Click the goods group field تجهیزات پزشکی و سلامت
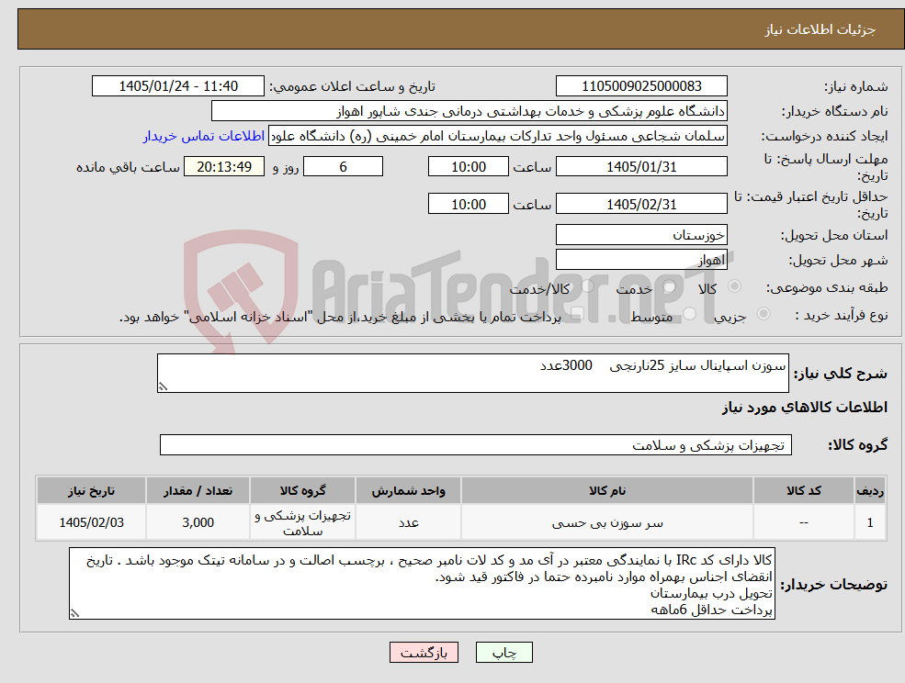905x683 pixels. 476,444
